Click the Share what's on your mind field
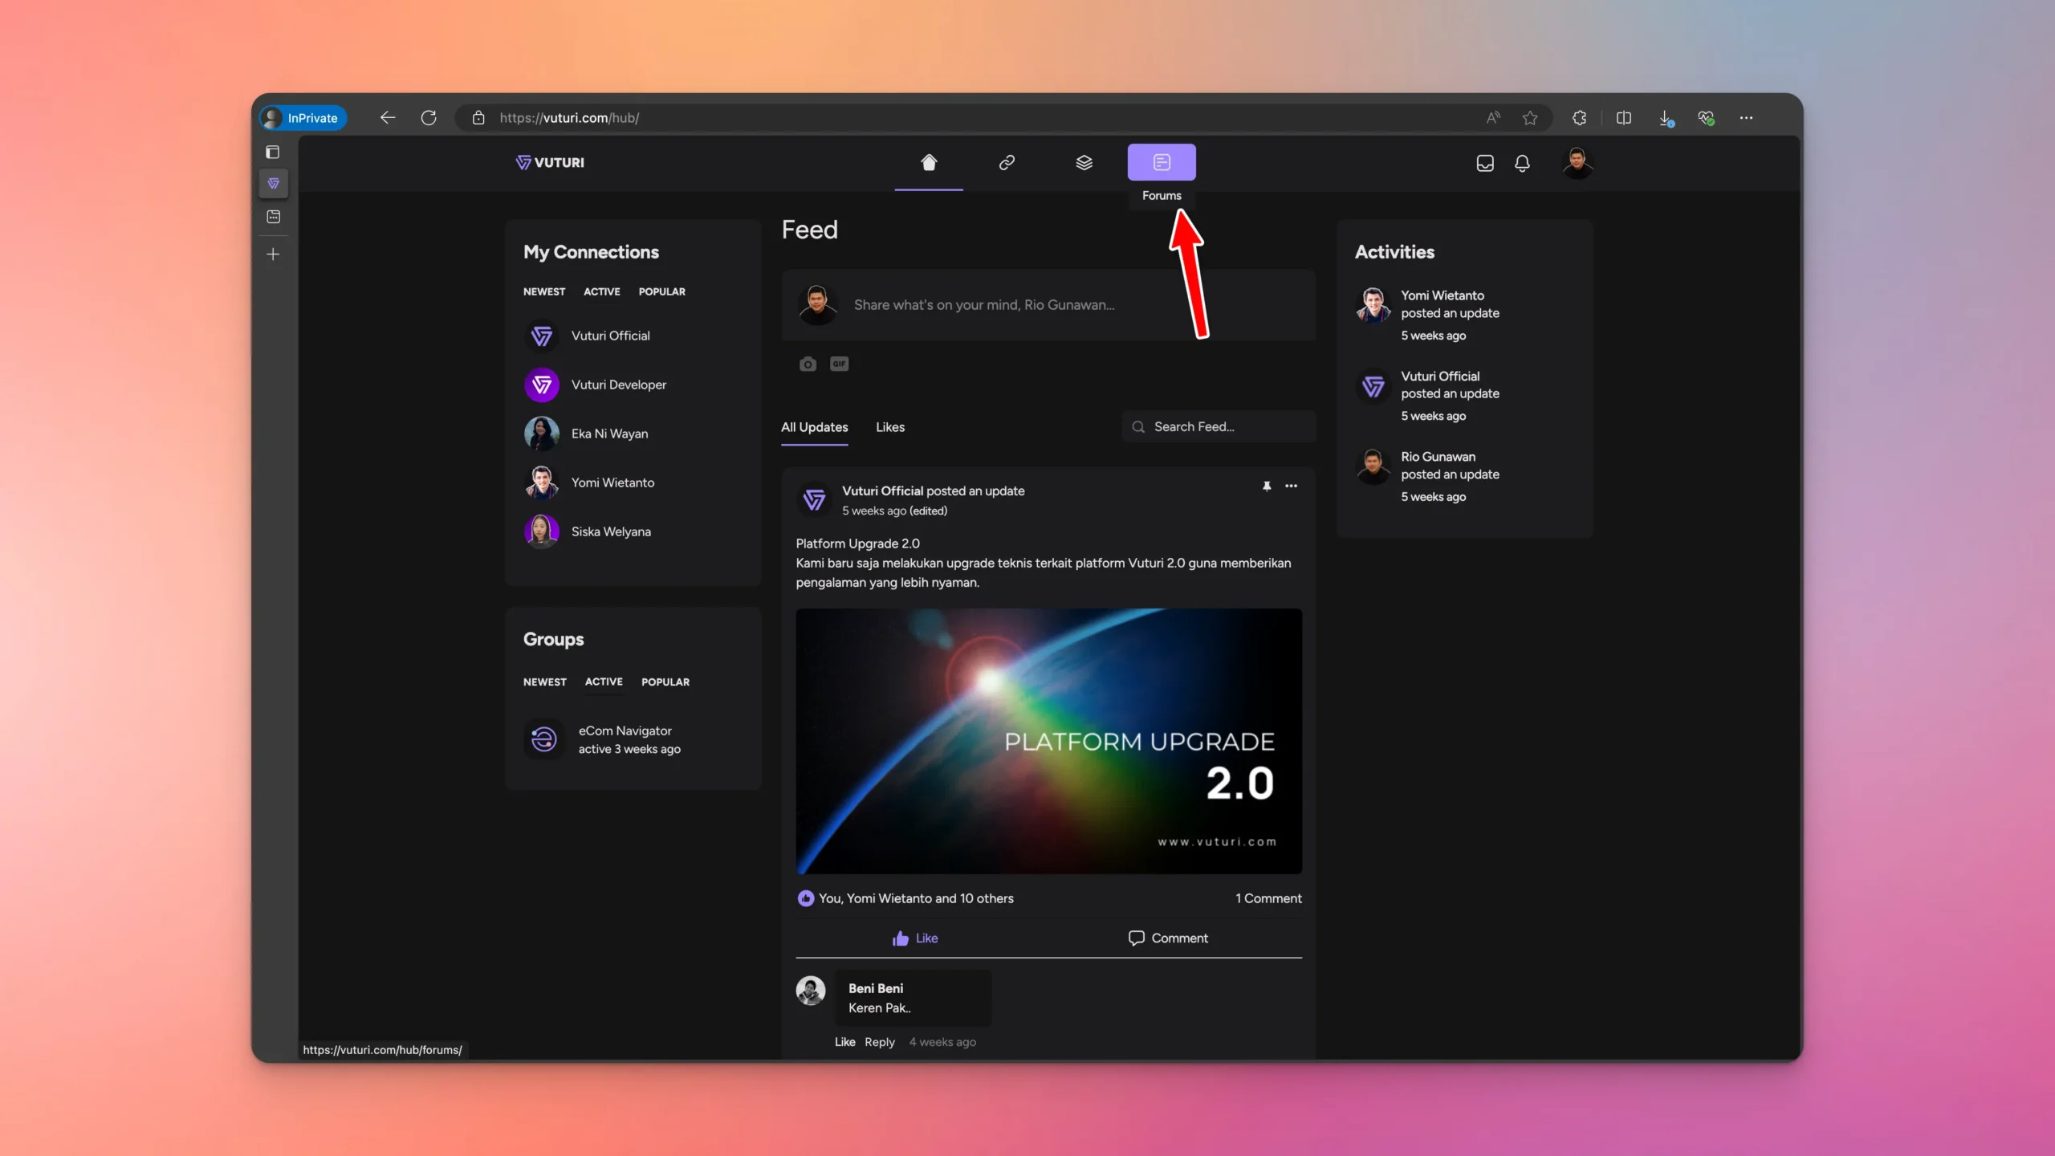Viewport: 2055px width, 1156px height. coord(1048,305)
